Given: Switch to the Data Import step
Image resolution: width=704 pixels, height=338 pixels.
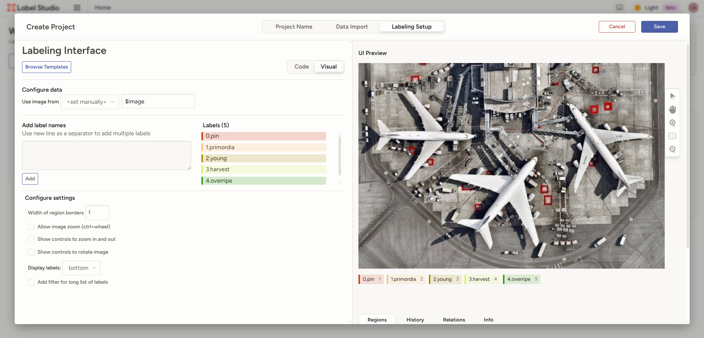Looking at the screenshot, I should (351, 26).
